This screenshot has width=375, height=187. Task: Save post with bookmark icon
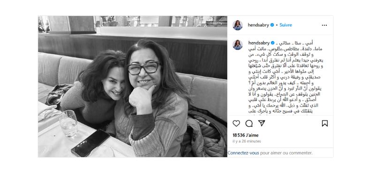[x=324, y=123]
